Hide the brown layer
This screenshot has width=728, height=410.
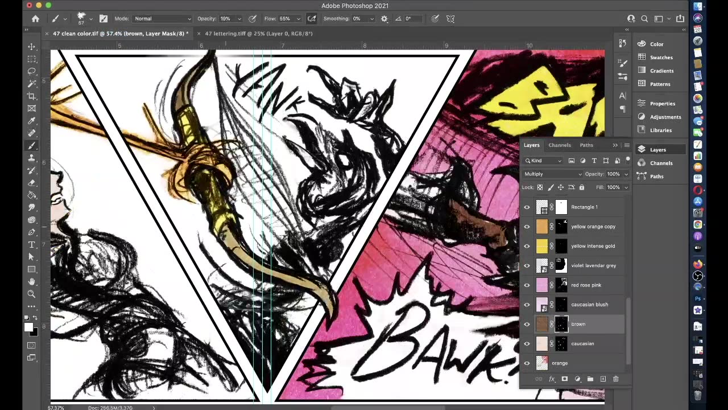527,324
